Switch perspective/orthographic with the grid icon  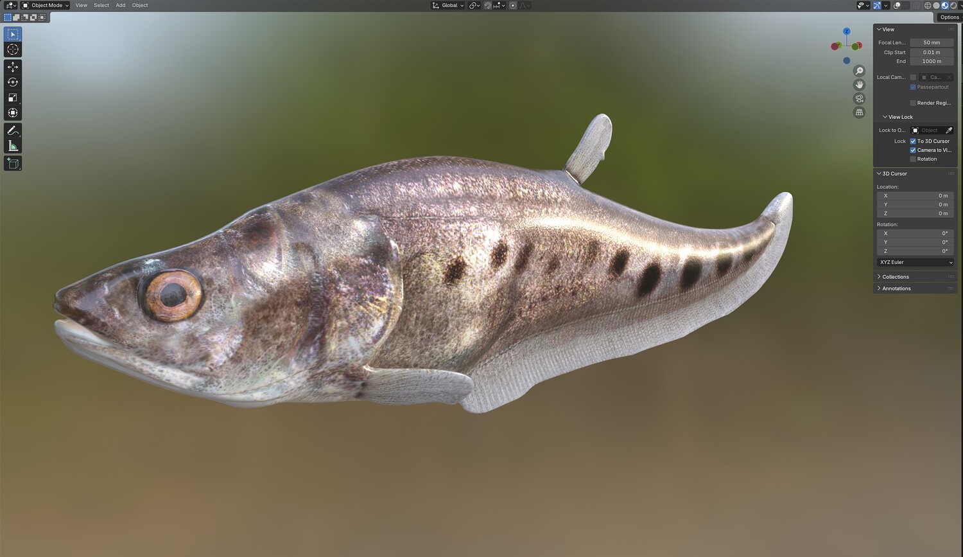859,112
